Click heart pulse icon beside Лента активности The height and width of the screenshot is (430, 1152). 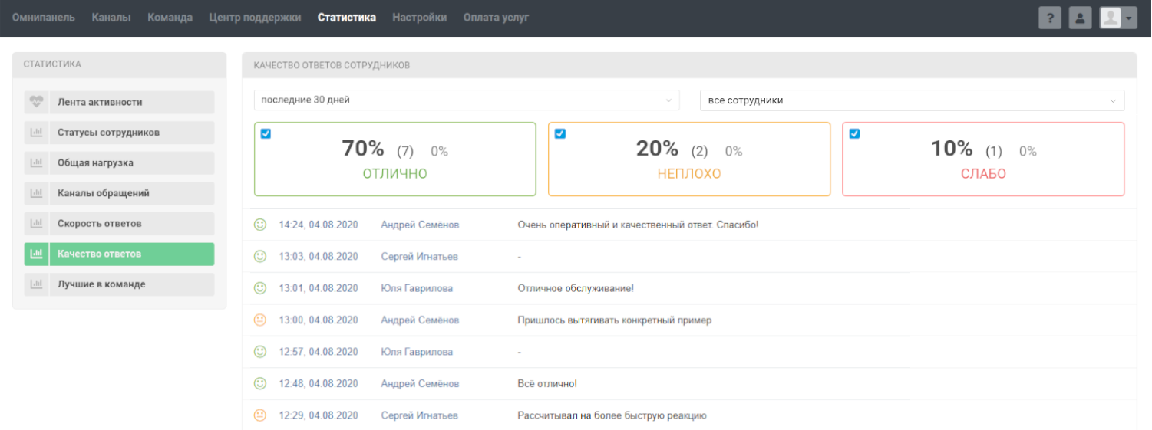[36, 102]
